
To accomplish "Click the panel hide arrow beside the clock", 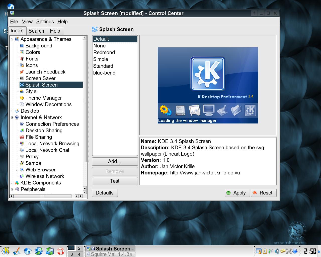I will (x=319, y=251).
